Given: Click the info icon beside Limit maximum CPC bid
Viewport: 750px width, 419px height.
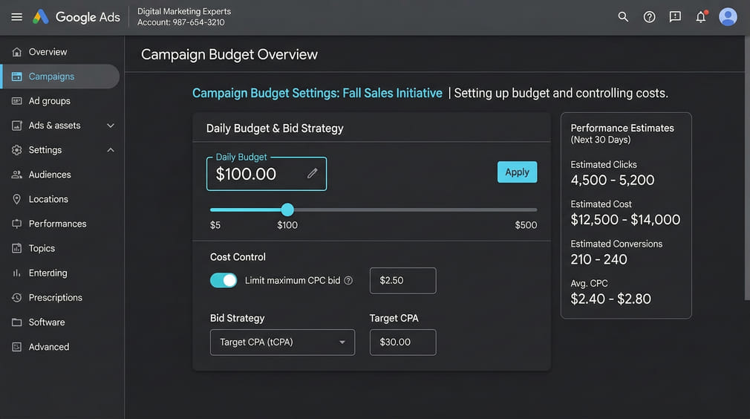Looking at the screenshot, I should coord(348,281).
